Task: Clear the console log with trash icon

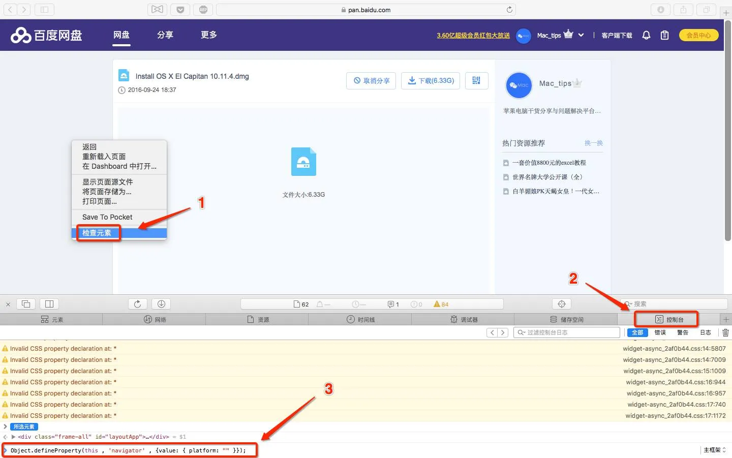Action: pos(725,332)
